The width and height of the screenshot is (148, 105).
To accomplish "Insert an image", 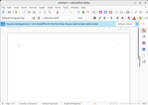I will (101, 12).
